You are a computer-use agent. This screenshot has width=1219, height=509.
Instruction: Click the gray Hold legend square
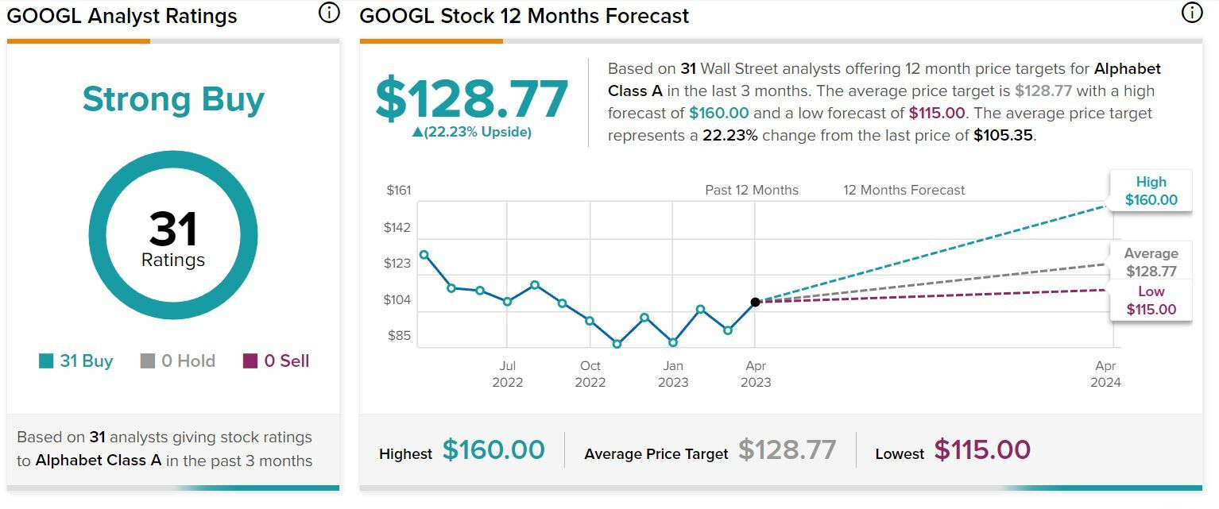click(148, 361)
